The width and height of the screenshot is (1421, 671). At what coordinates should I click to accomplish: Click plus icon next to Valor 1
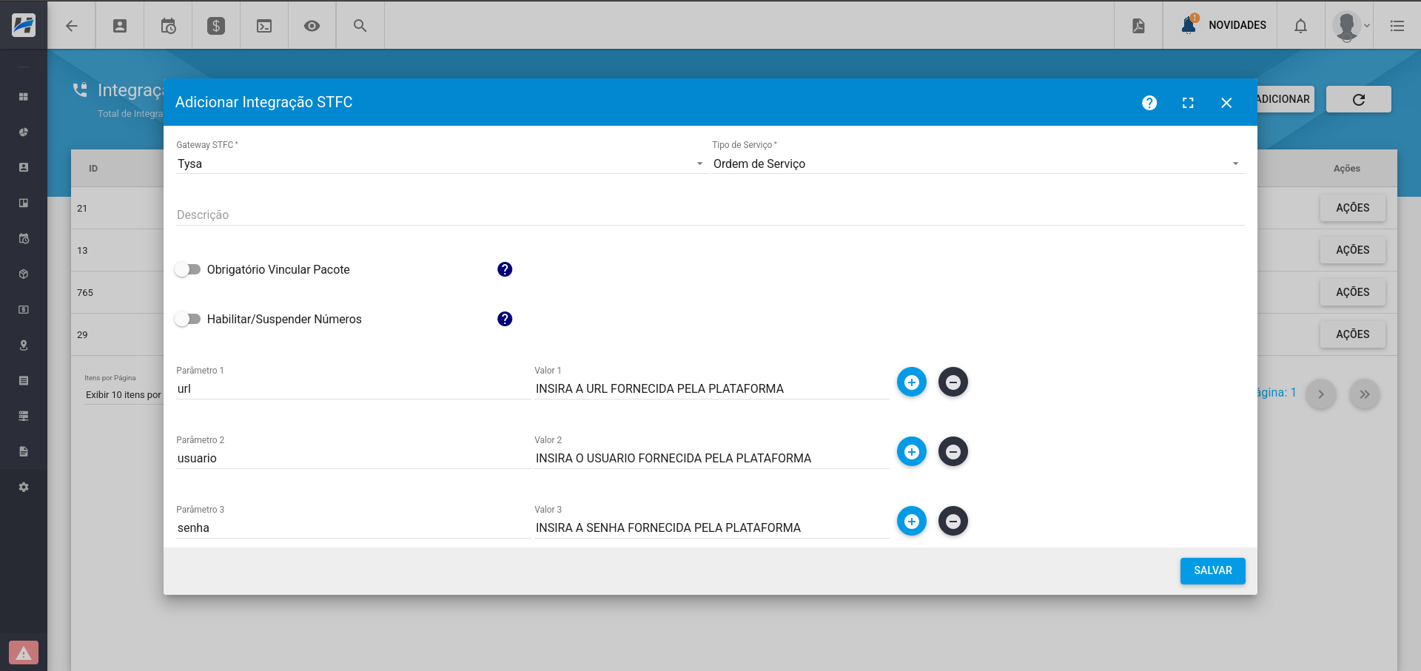911,382
